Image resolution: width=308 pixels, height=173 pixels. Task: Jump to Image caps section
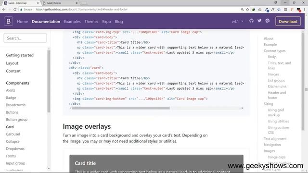click(277, 157)
